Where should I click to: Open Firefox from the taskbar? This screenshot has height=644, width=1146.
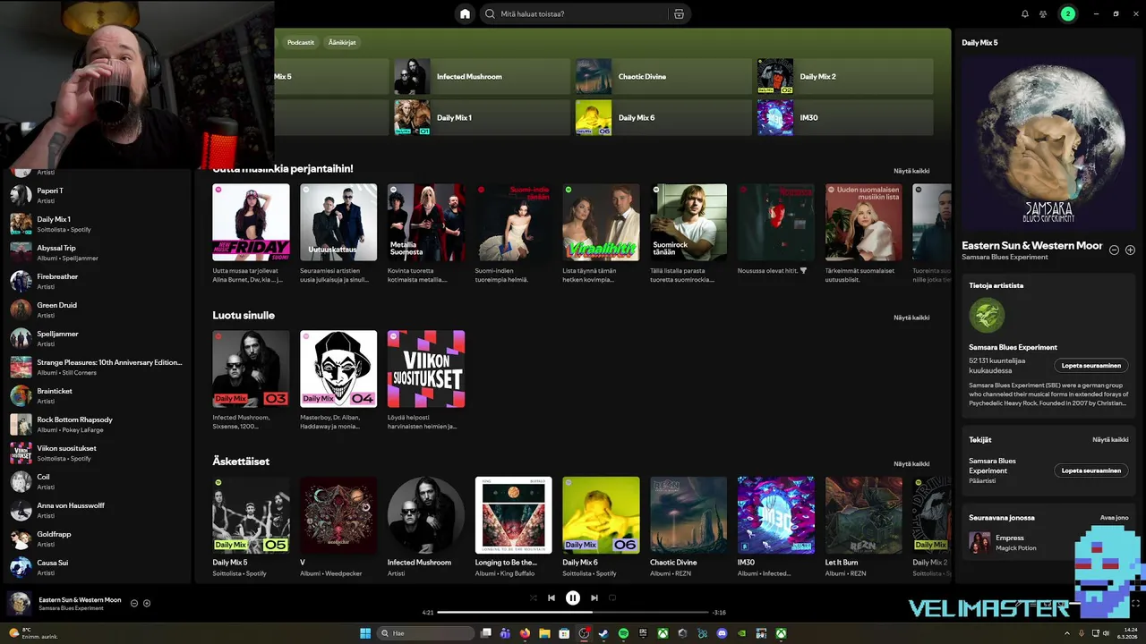click(x=525, y=633)
